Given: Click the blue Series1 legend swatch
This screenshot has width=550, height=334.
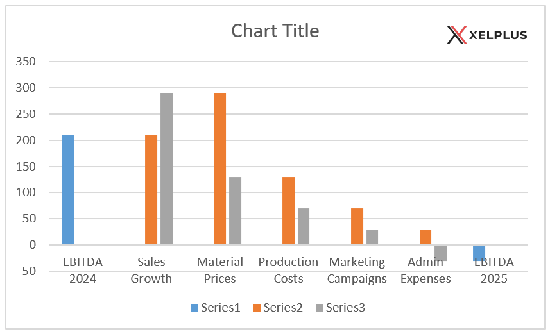Looking at the screenshot, I should 194,308.
